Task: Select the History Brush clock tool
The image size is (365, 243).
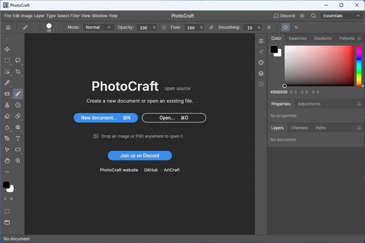Action: click(18, 105)
